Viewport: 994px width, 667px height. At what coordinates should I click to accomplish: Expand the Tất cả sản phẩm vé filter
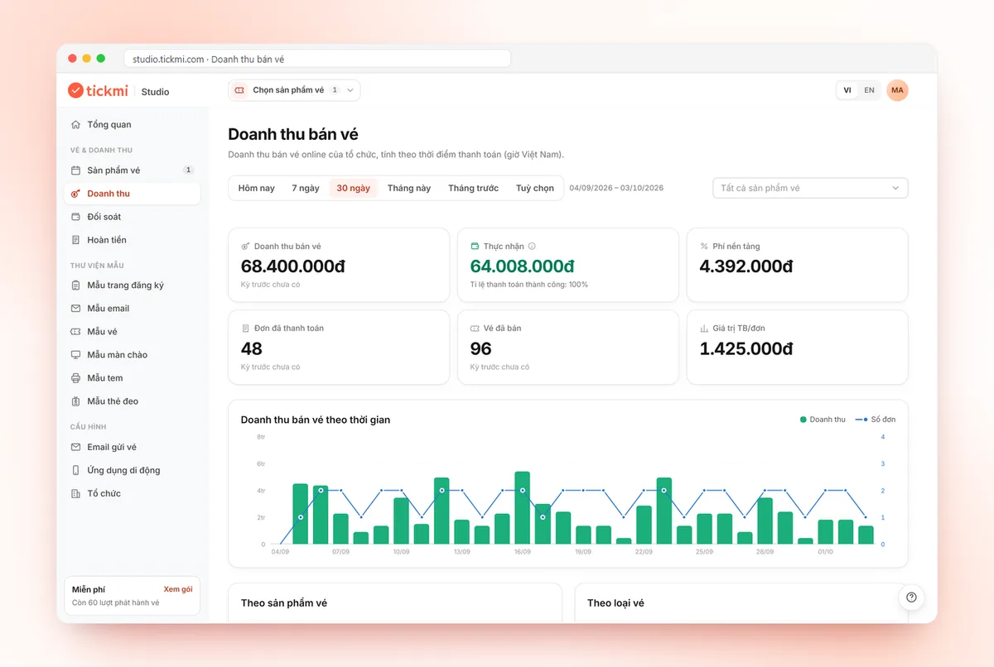pyautogui.click(x=810, y=188)
